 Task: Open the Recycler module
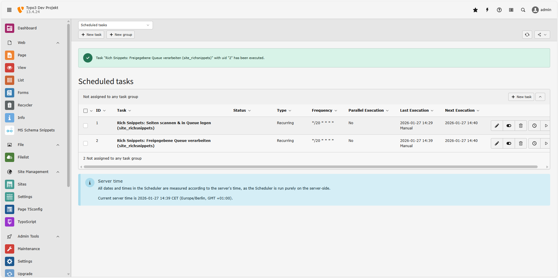tap(25, 105)
